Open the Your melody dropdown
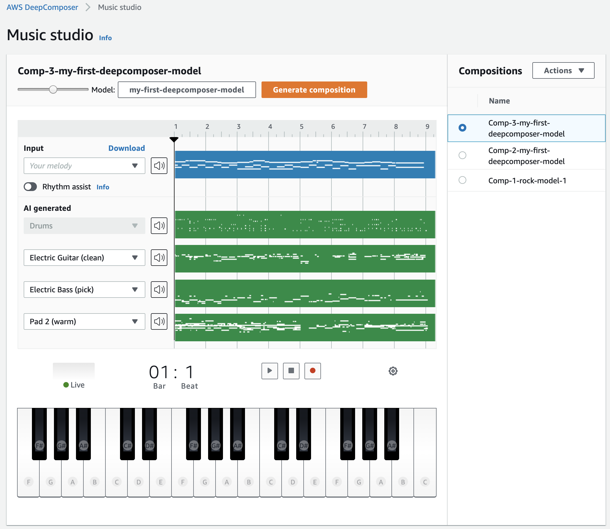This screenshot has height=529, width=610. pos(84,166)
